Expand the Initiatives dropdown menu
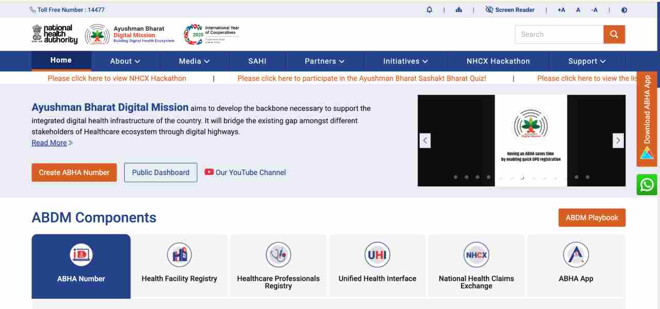This screenshot has width=660, height=309. [406, 61]
